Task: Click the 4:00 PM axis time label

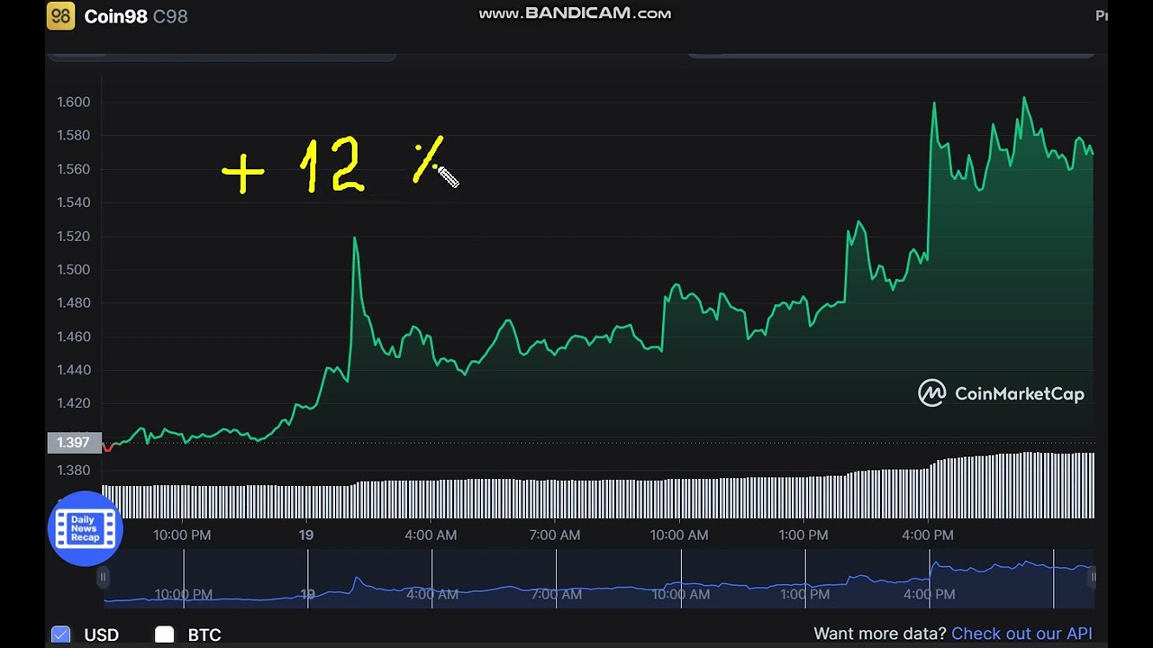Action: pyautogui.click(x=928, y=535)
